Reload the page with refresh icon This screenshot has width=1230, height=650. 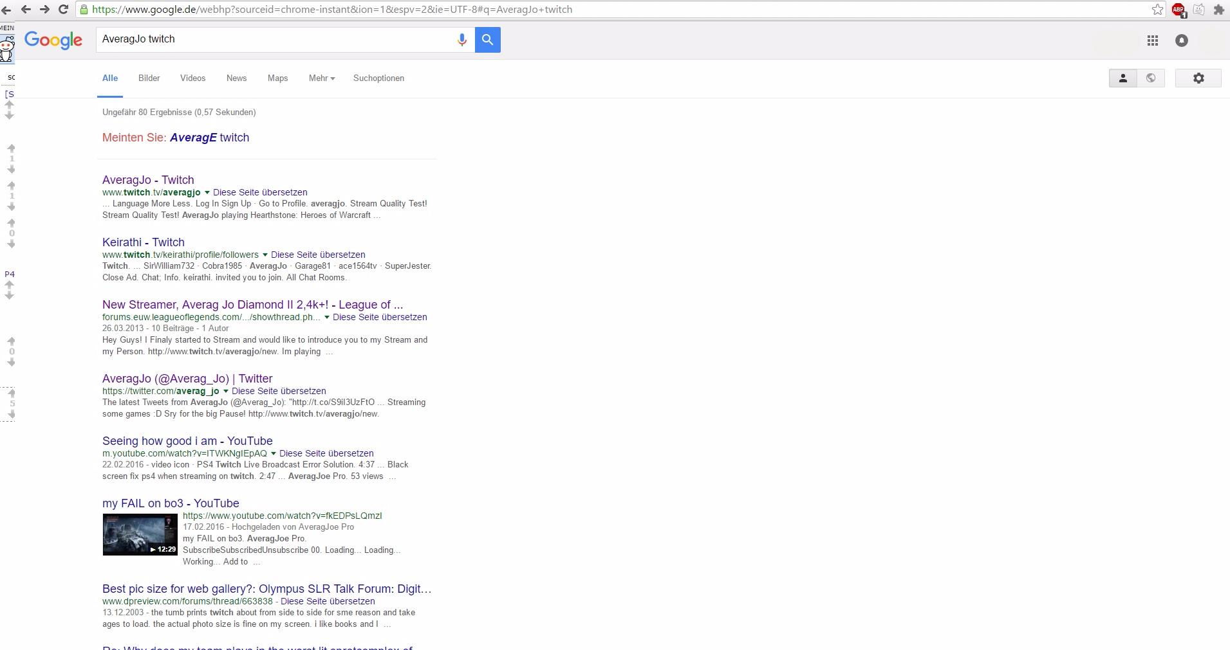pos(63,9)
